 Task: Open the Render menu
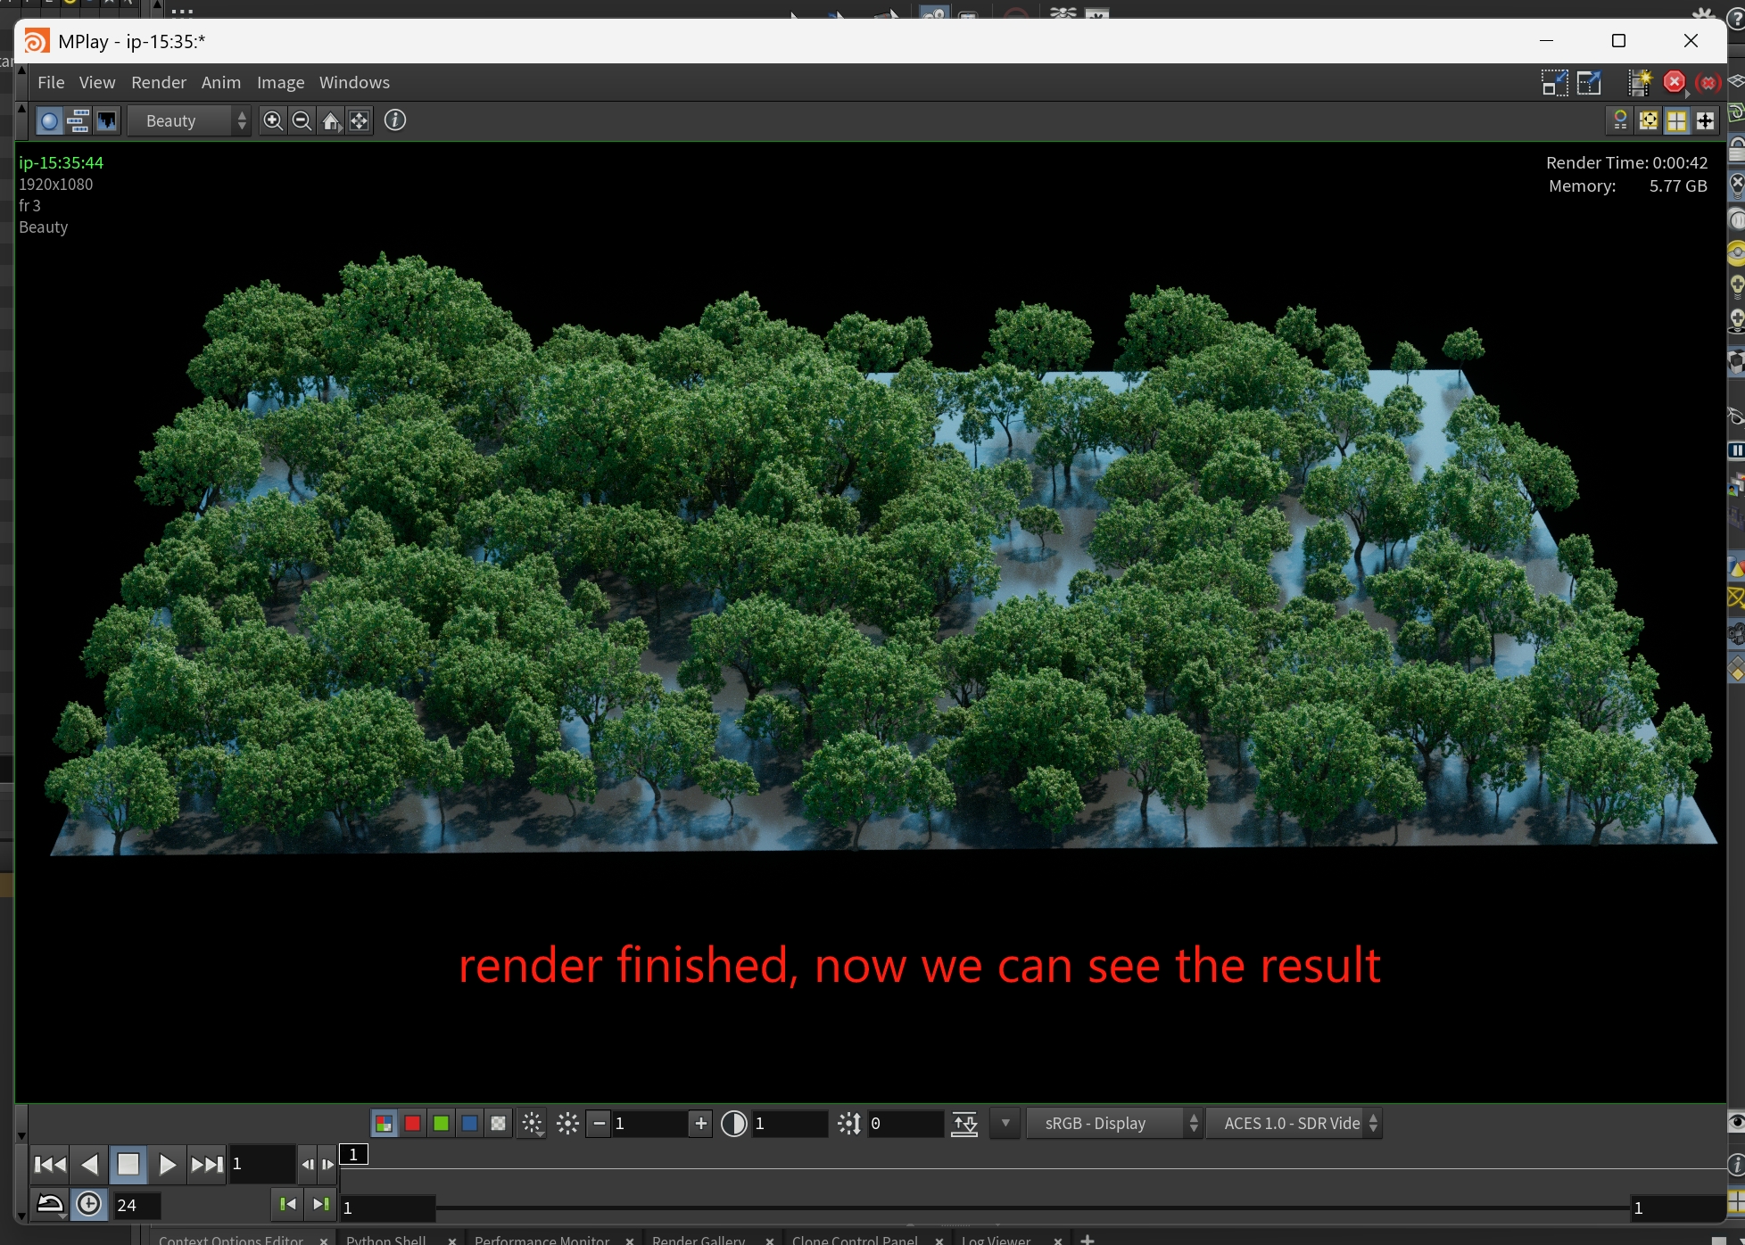[159, 82]
